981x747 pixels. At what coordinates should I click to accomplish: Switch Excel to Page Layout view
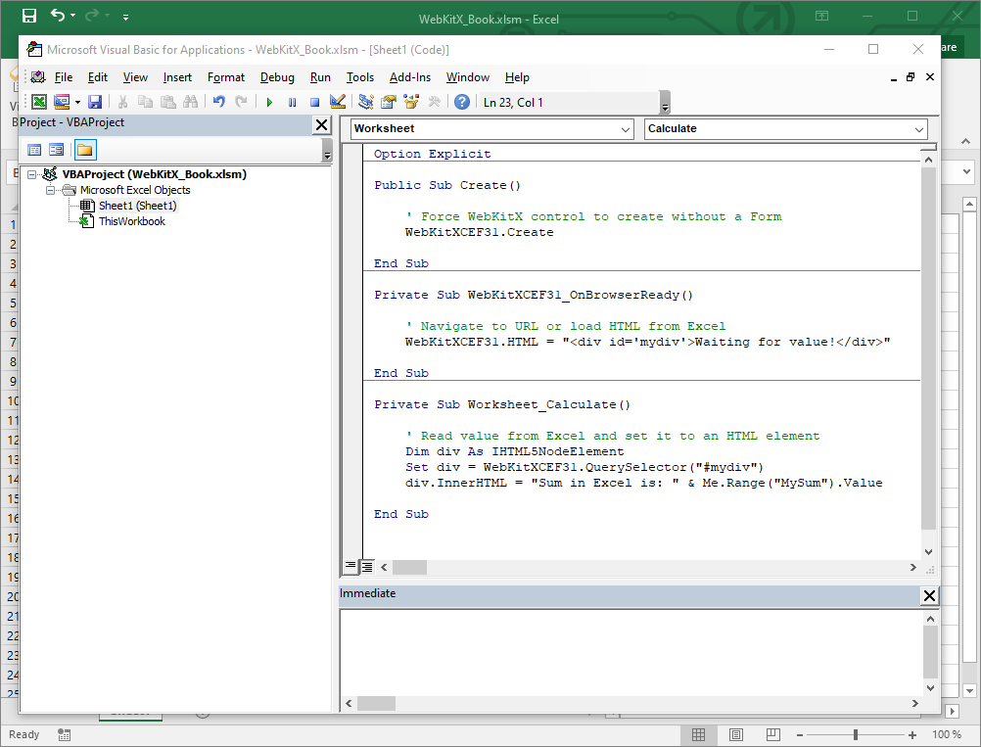[x=736, y=734]
